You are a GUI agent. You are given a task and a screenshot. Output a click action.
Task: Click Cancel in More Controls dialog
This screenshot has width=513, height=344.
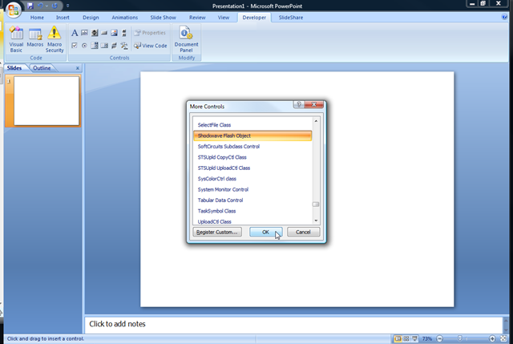[x=303, y=232]
